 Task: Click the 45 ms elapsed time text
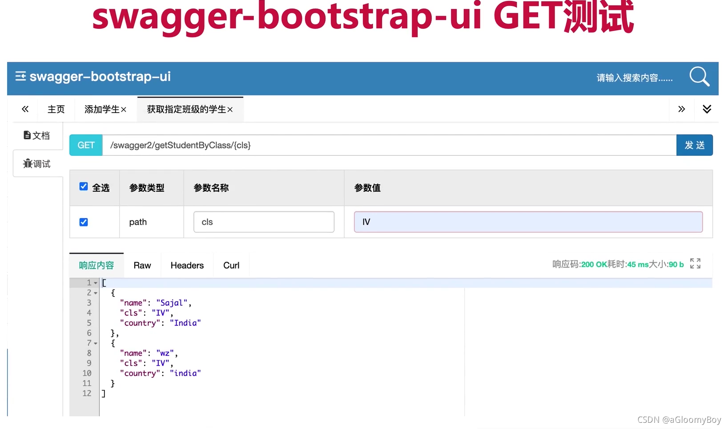click(x=638, y=264)
